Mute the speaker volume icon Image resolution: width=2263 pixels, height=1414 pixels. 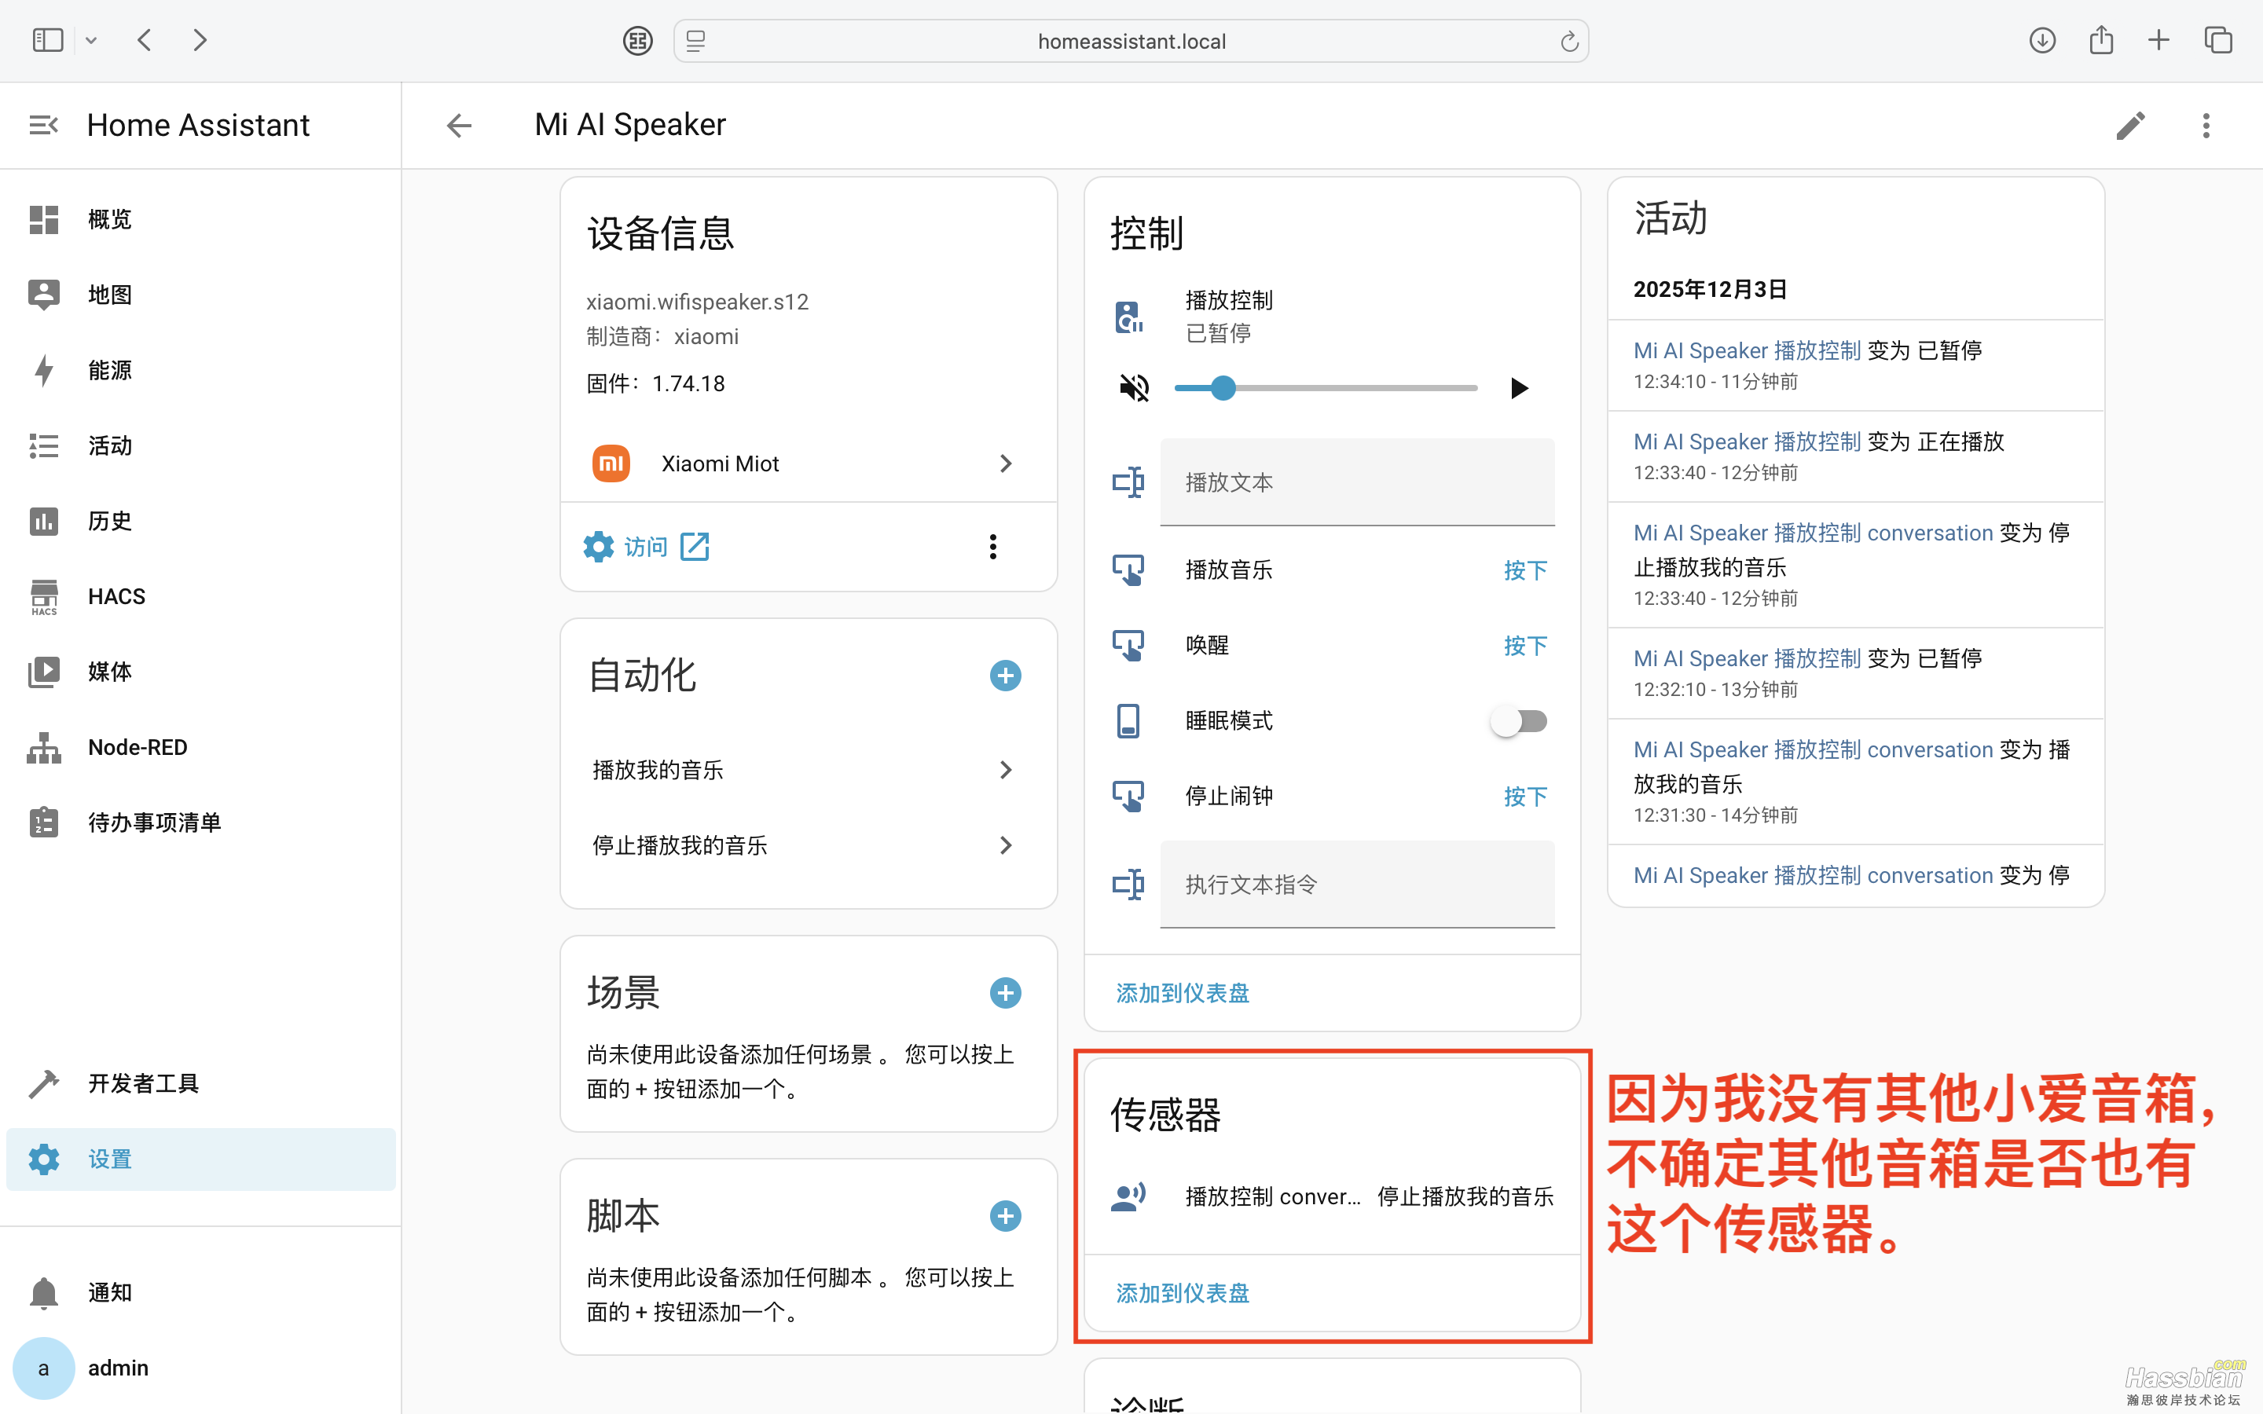click(x=1135, y=387)
